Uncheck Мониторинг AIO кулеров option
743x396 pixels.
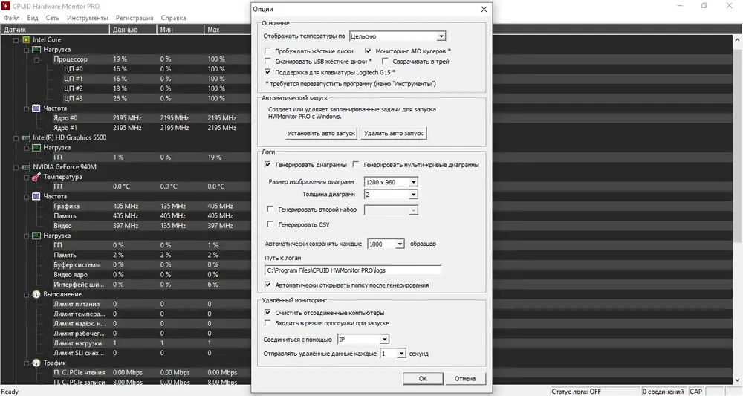[369, 51]
